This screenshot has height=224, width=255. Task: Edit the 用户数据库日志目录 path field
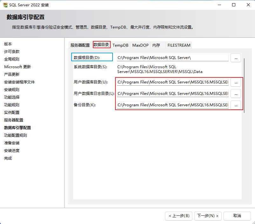click(x=173, y=94)
